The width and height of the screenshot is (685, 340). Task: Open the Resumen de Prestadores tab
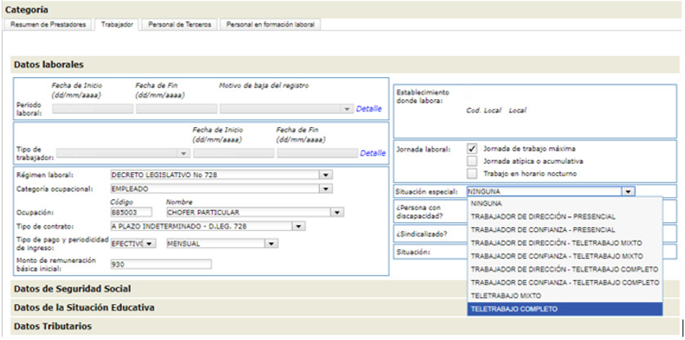[47, 25]
